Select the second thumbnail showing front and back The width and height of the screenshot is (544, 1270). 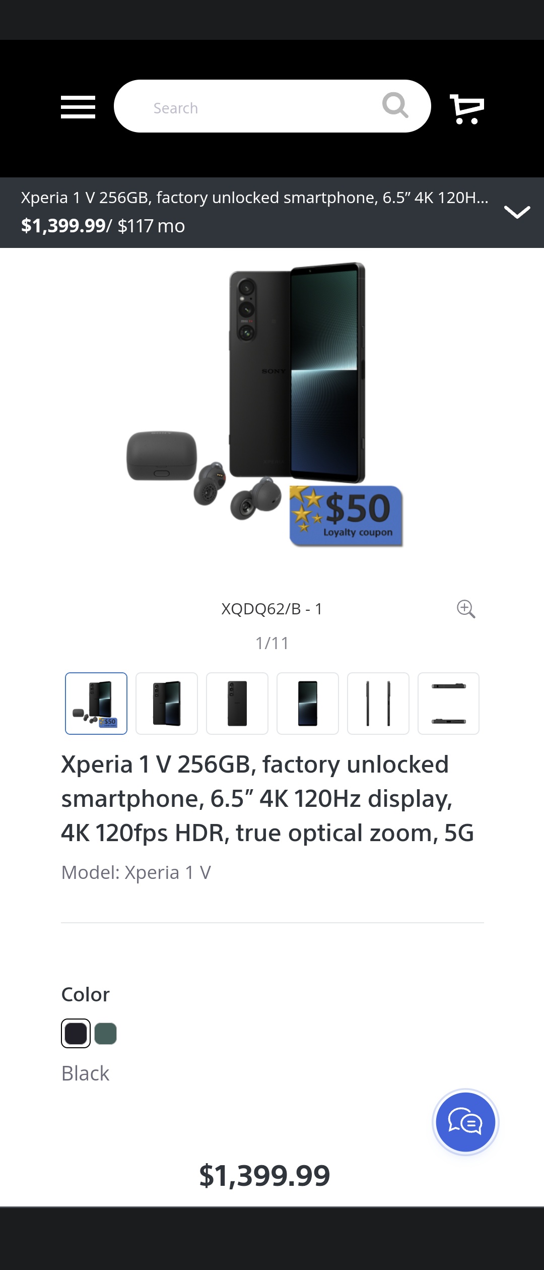point(167,704)
